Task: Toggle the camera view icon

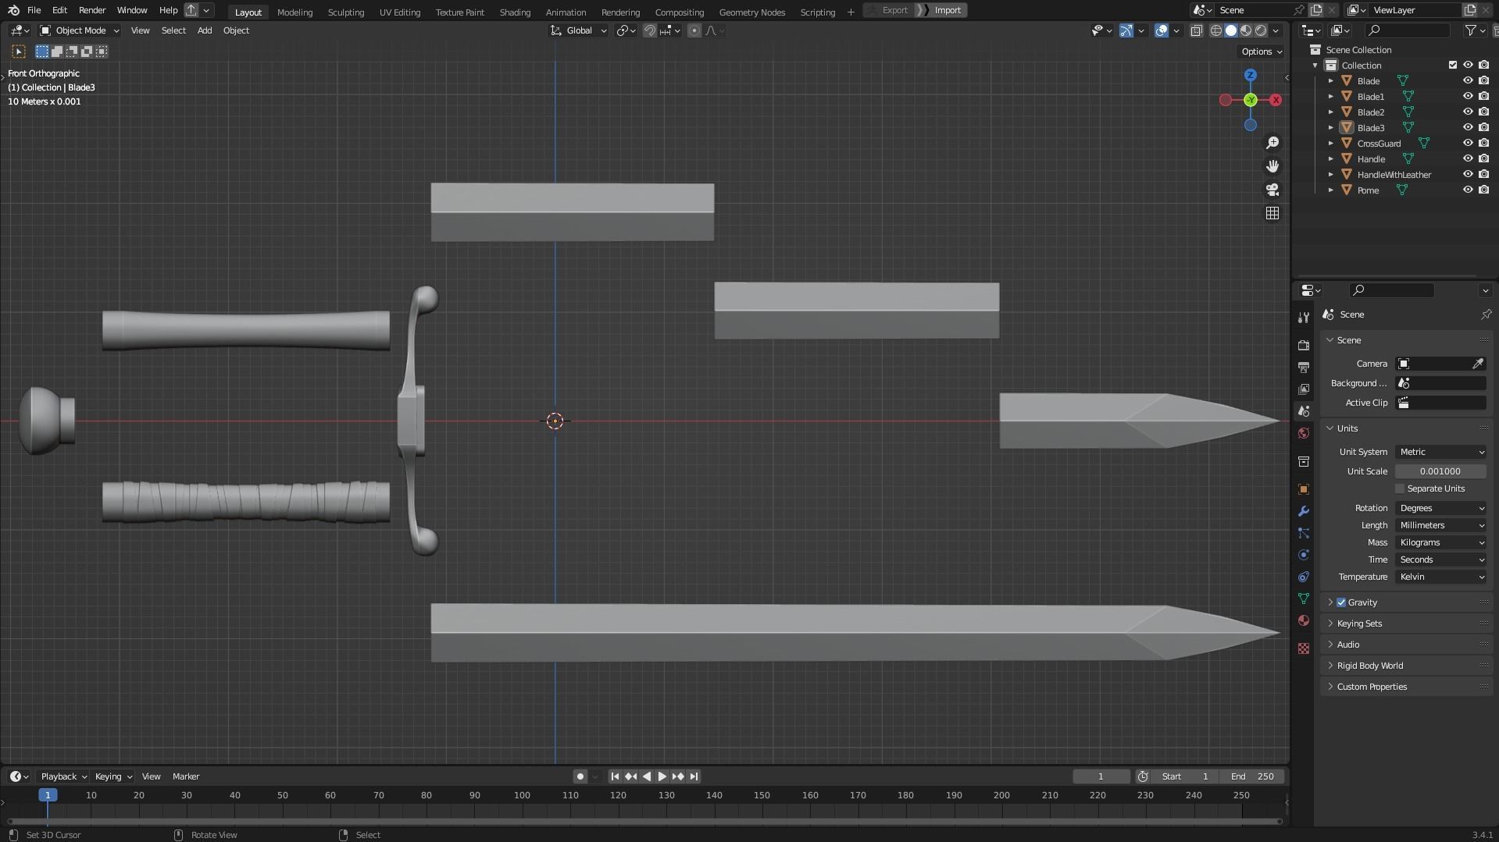Action: pos(1272,190)
